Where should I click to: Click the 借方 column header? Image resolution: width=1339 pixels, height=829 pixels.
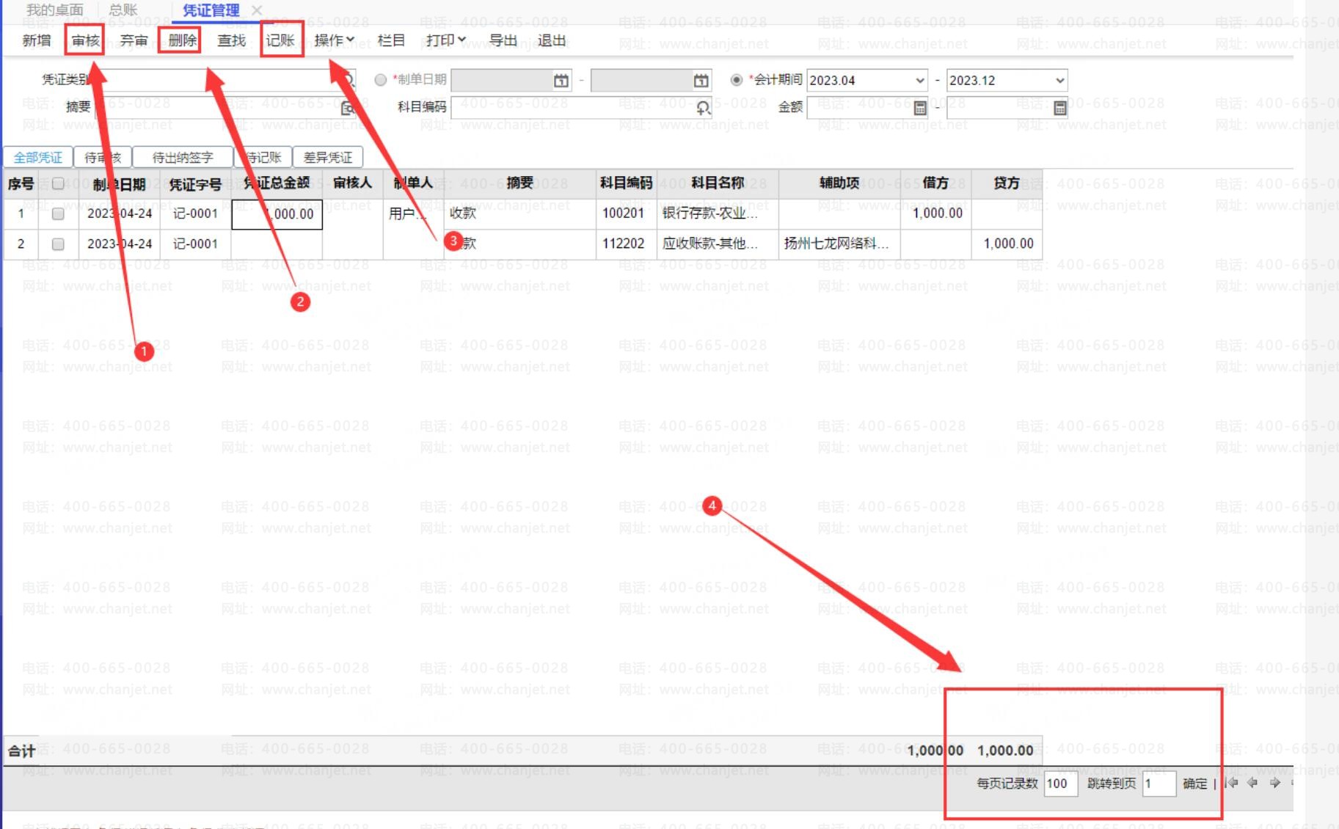[x=936, y=183]
